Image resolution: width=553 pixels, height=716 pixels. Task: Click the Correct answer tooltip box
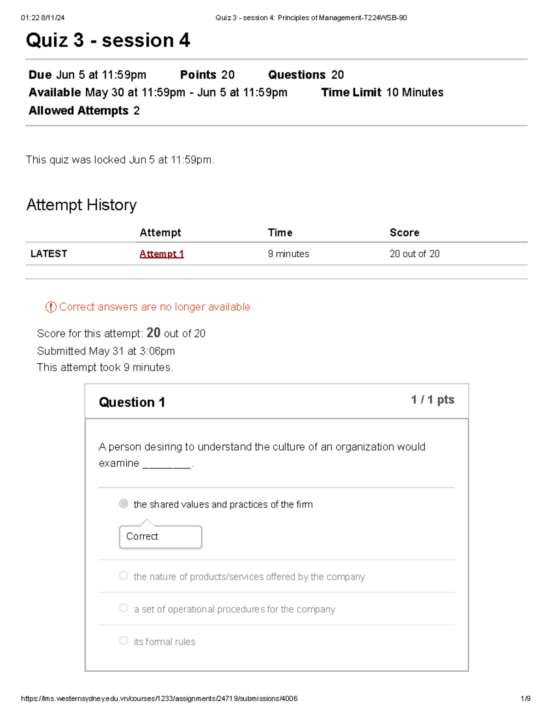tap(160, 537)
